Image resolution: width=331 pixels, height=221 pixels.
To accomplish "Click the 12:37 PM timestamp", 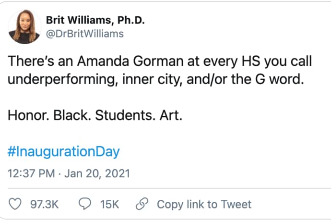I will [x=32, y=173].
